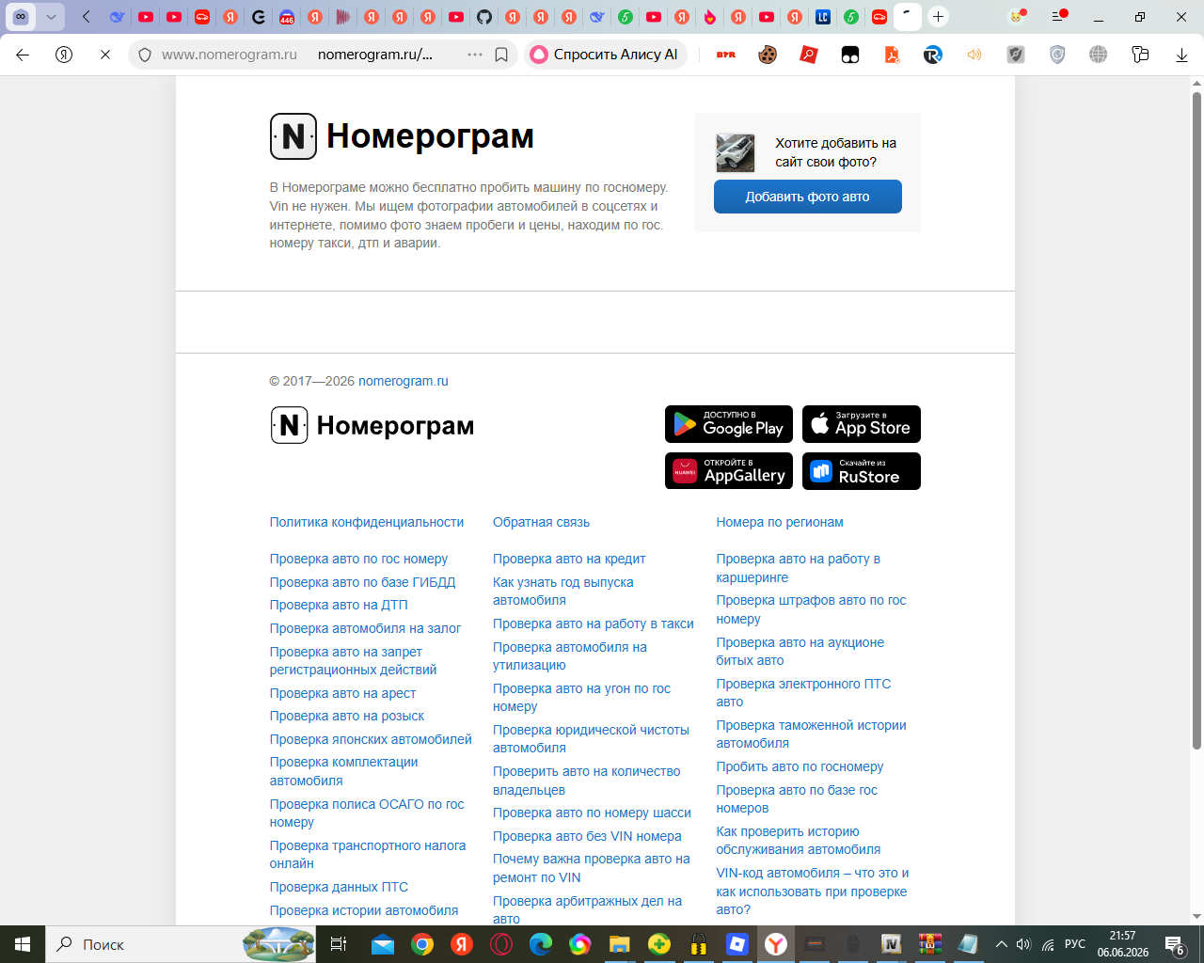The height and width of the screenshot is (963, 1204).
Task: Open the cookie extension icon
Action: click(x=768, y=55)
